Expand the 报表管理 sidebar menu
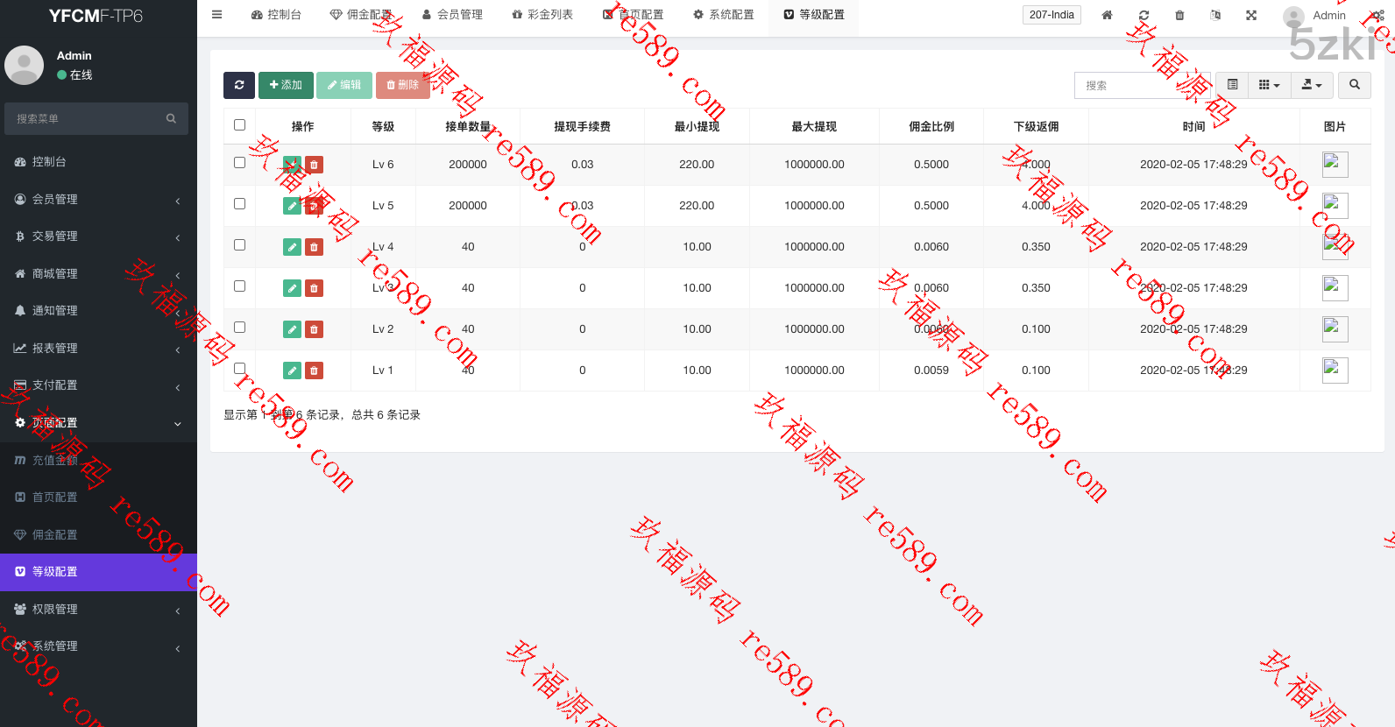The height and width of the screenshot is (727, 1395). 98,349
